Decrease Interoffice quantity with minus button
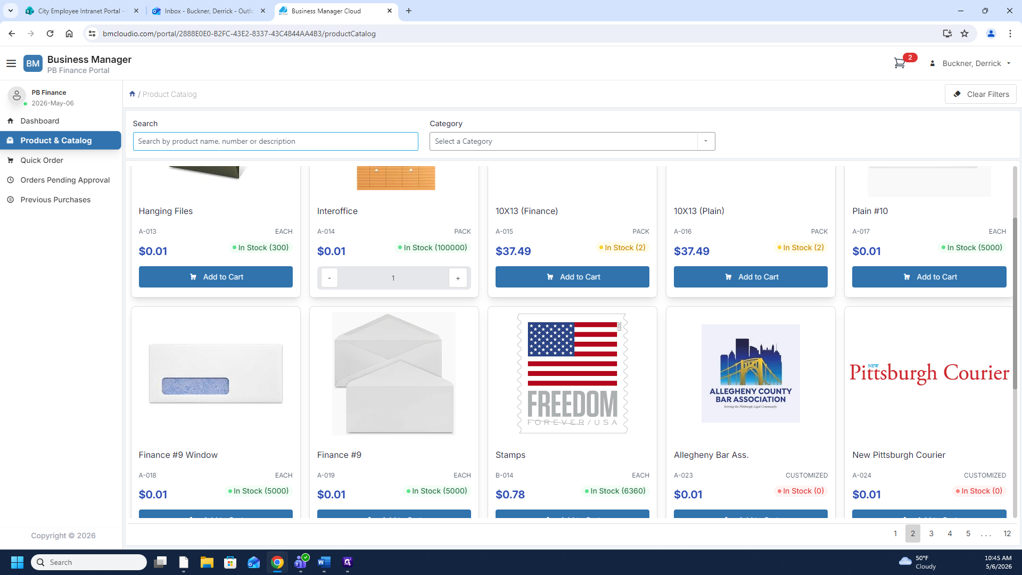Image resolution: width=1022 pixels, height=575 pixels. 329,278
